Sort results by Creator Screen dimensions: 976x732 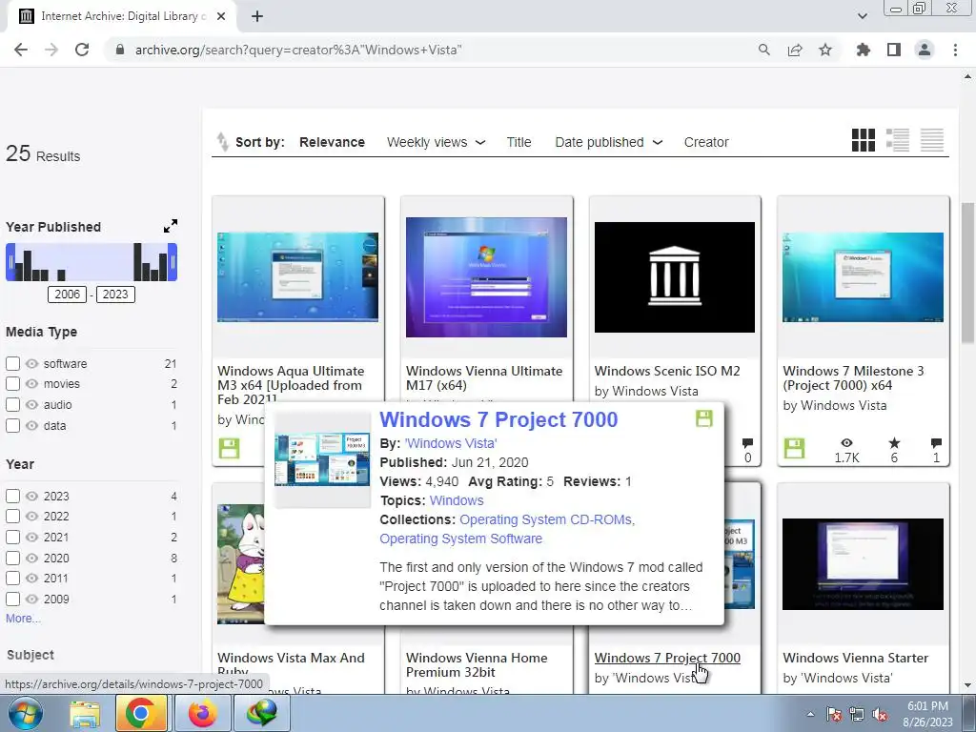(x=706, y=142)
